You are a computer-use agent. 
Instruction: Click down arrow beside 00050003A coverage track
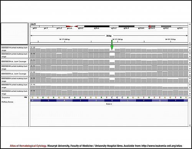(x=190, y=63)
